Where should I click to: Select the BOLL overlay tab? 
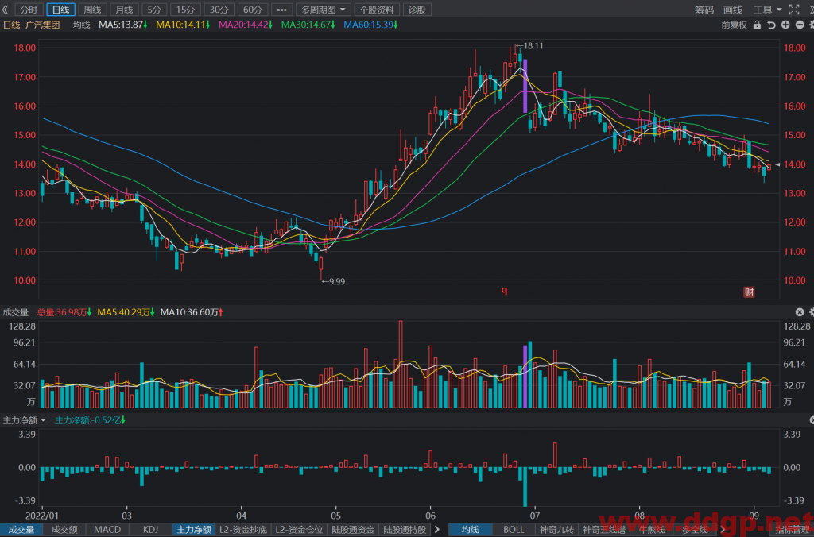[514, 530]
